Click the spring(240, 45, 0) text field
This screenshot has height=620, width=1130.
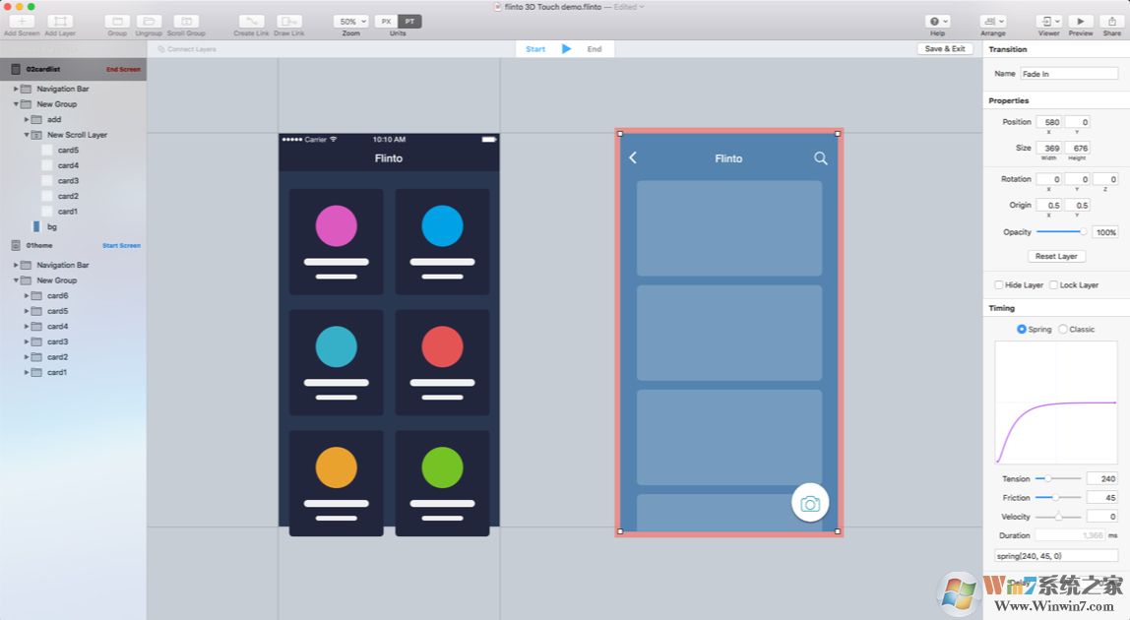(1056, 556)
